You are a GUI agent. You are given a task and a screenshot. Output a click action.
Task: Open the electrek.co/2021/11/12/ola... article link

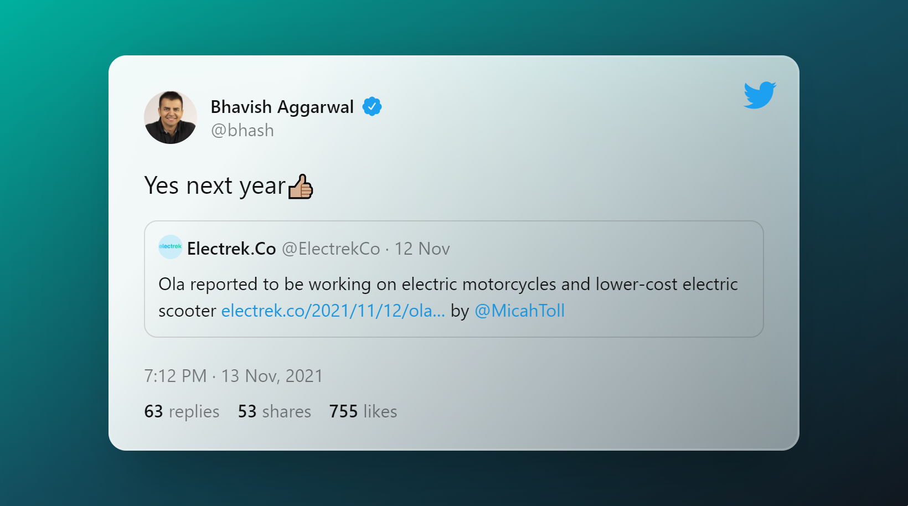tap(333, 311)
